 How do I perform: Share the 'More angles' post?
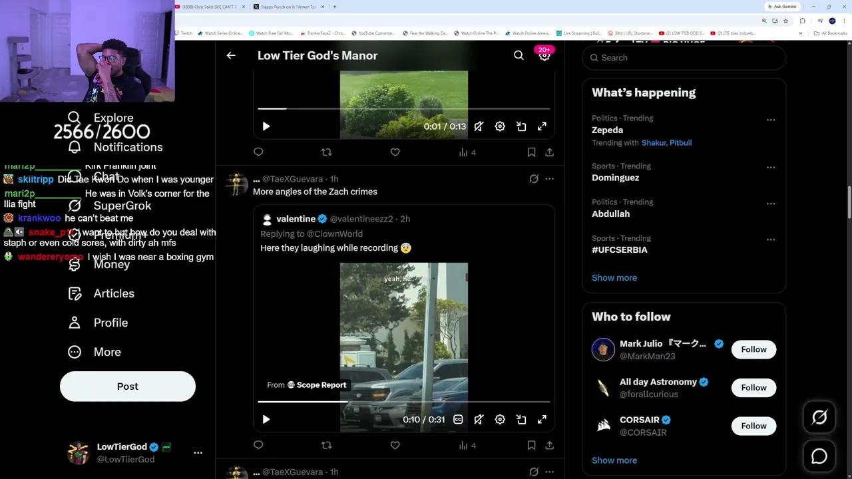[x=549, y=445]
